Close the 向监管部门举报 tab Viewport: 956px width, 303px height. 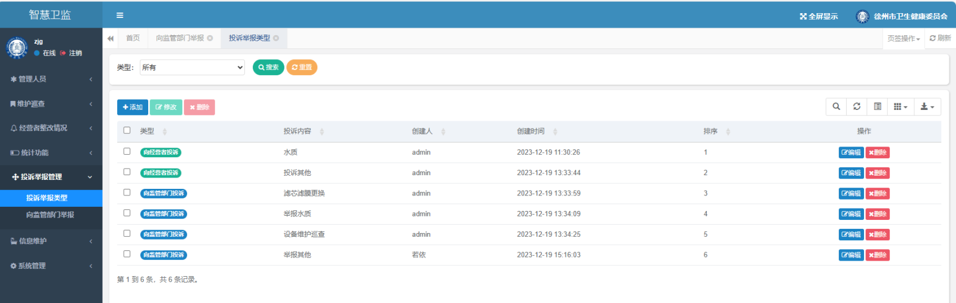(x=210, y=38)
